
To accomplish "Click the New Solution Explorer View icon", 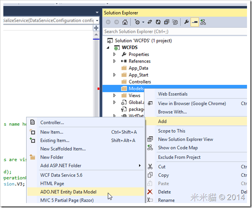I will [150, 139].
